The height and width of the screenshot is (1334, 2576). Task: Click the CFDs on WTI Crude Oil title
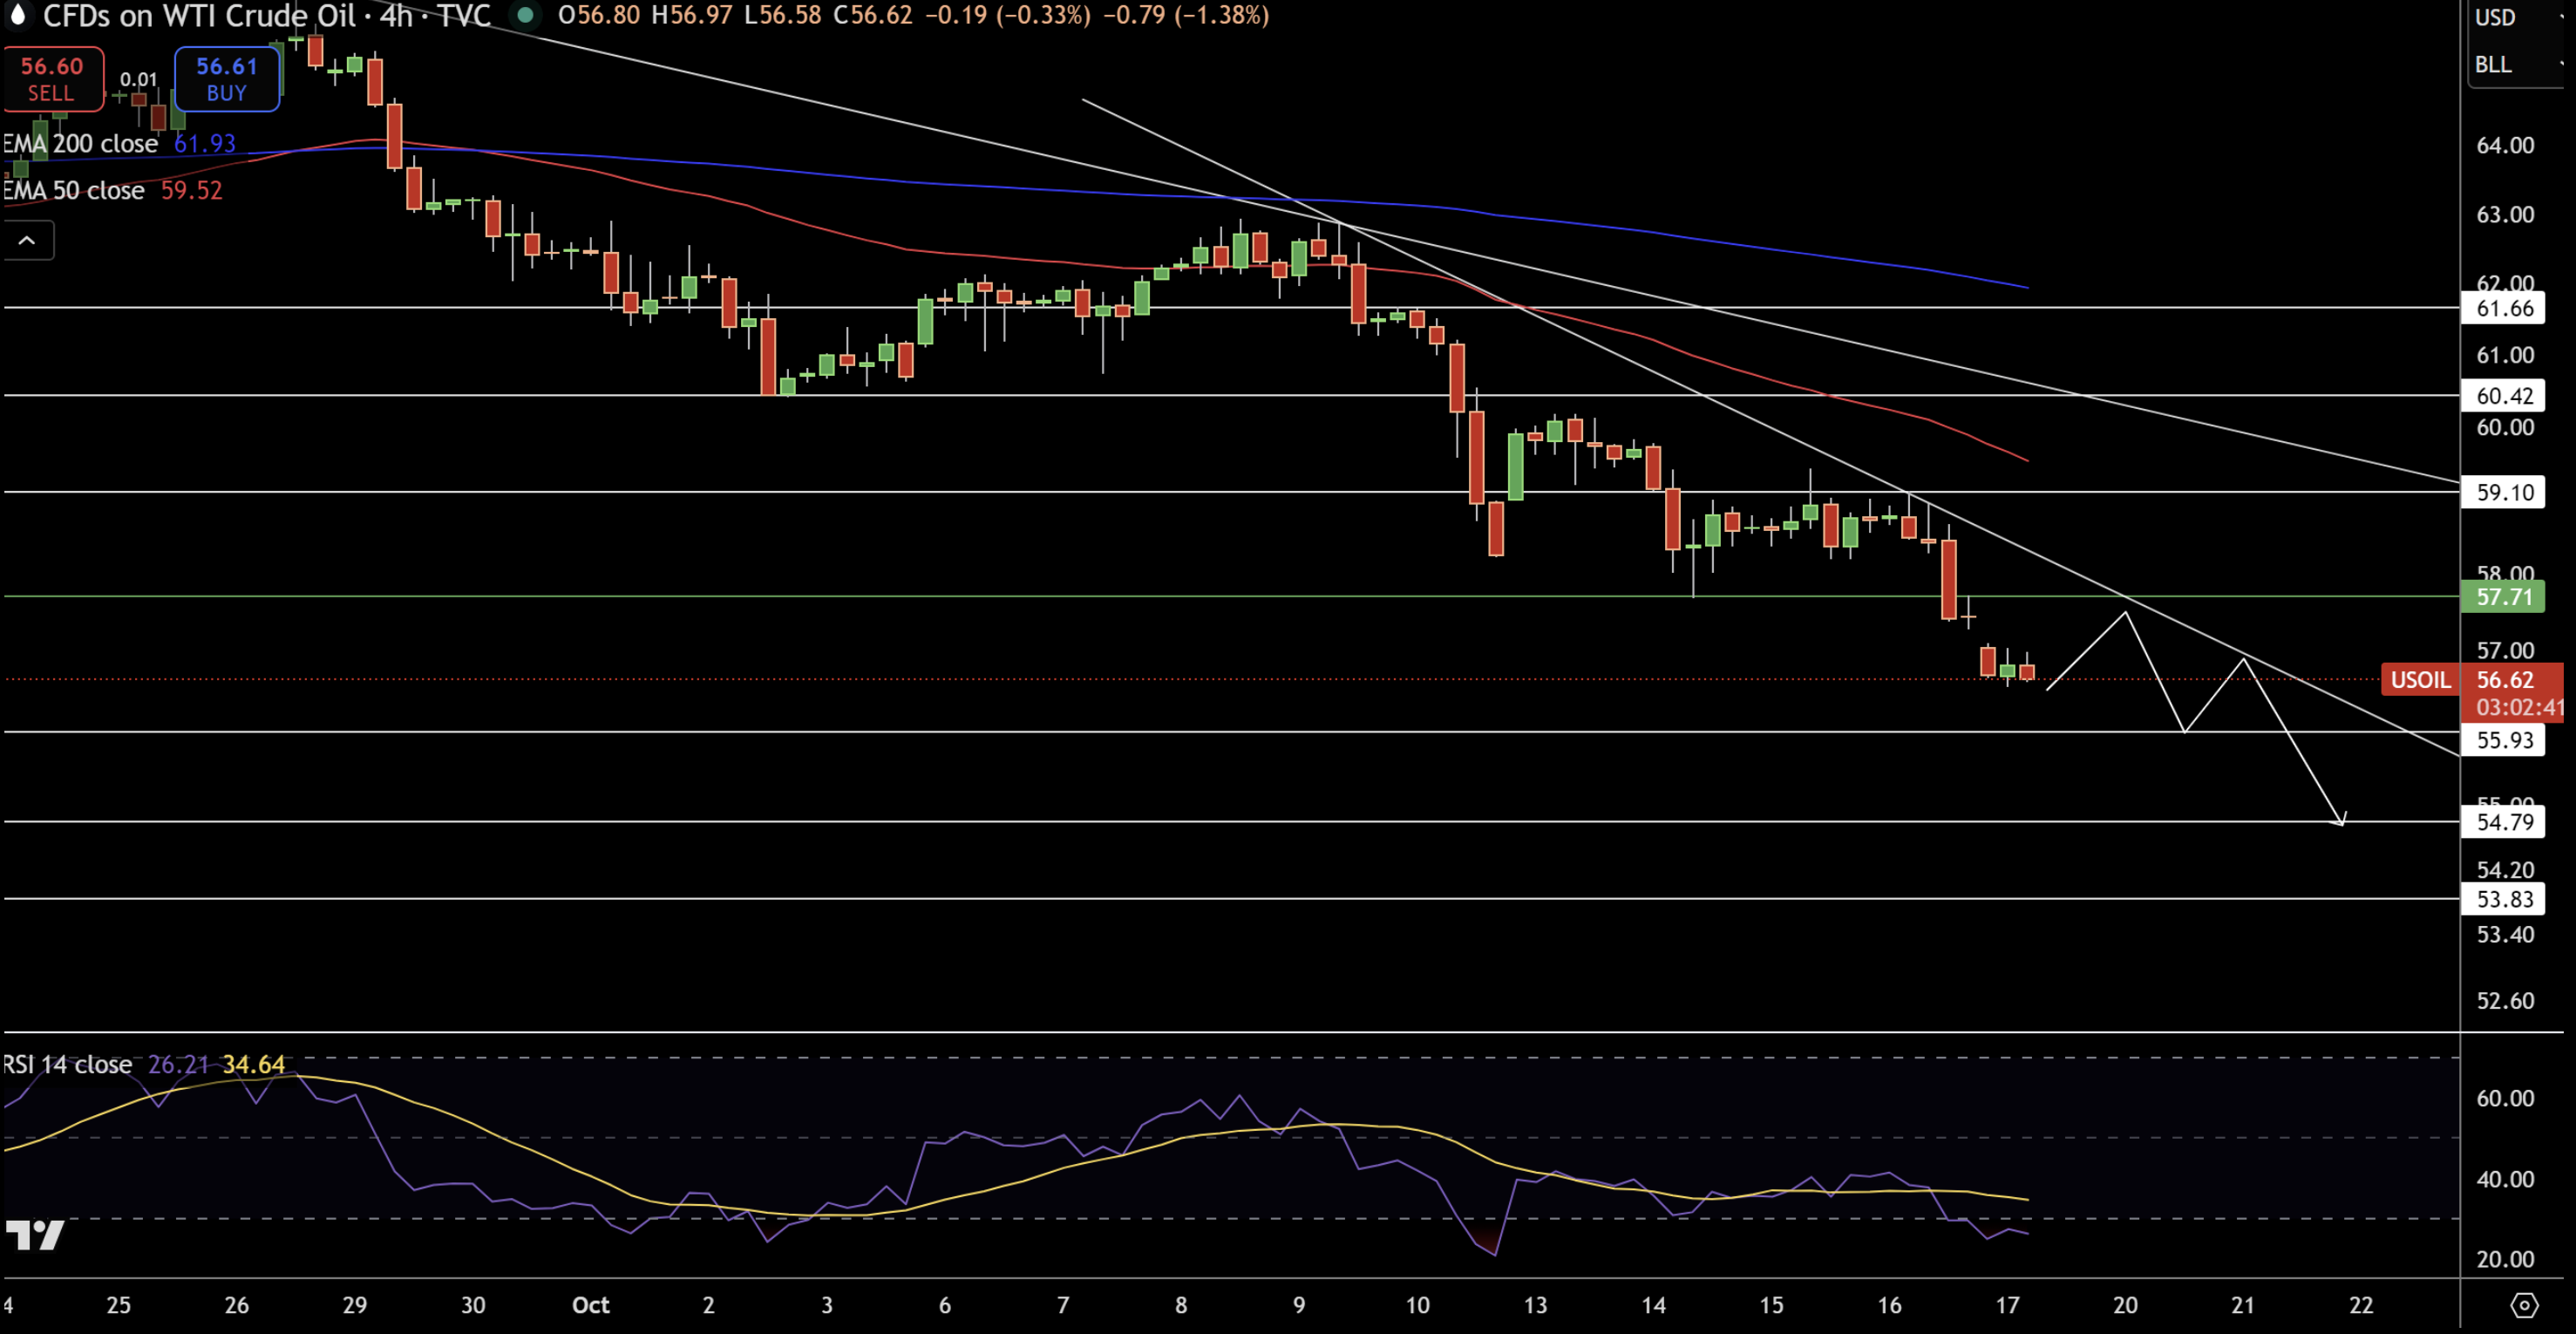pyautogui.click(x=200, y=15)
